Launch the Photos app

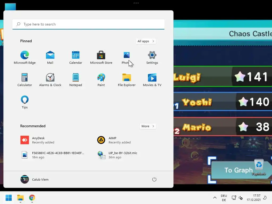127,58
